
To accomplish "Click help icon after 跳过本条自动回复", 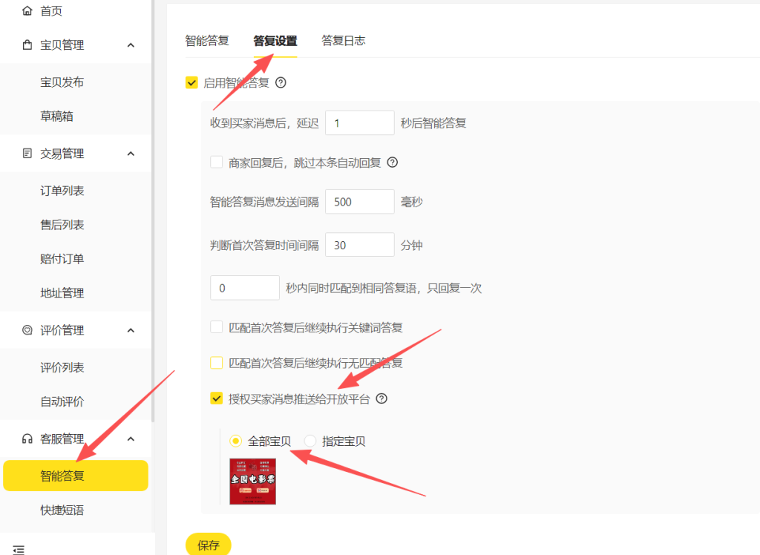I will click(x=393, y=162).
